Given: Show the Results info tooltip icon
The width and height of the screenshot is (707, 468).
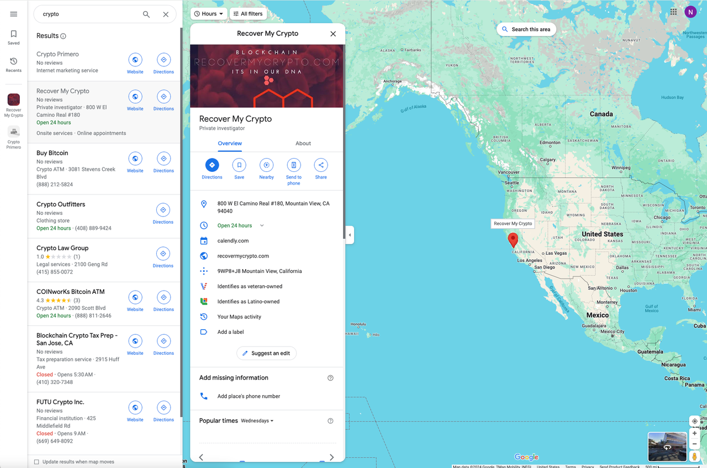Looking at the screenshot, I should tap(63, 36).
